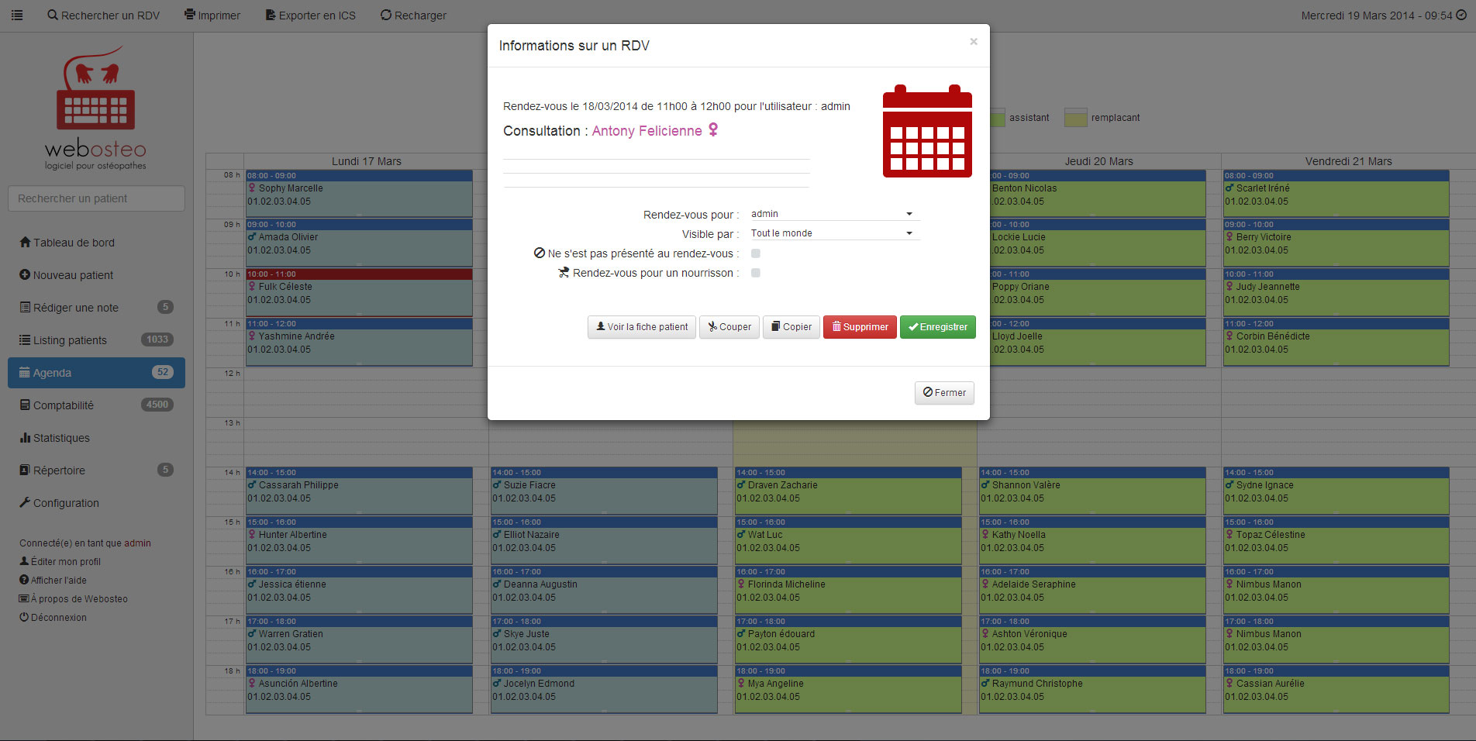The image size is (1476, 741).
Task: Click the Lundi 17 Mars column header
Action: [x=367, y=161]
